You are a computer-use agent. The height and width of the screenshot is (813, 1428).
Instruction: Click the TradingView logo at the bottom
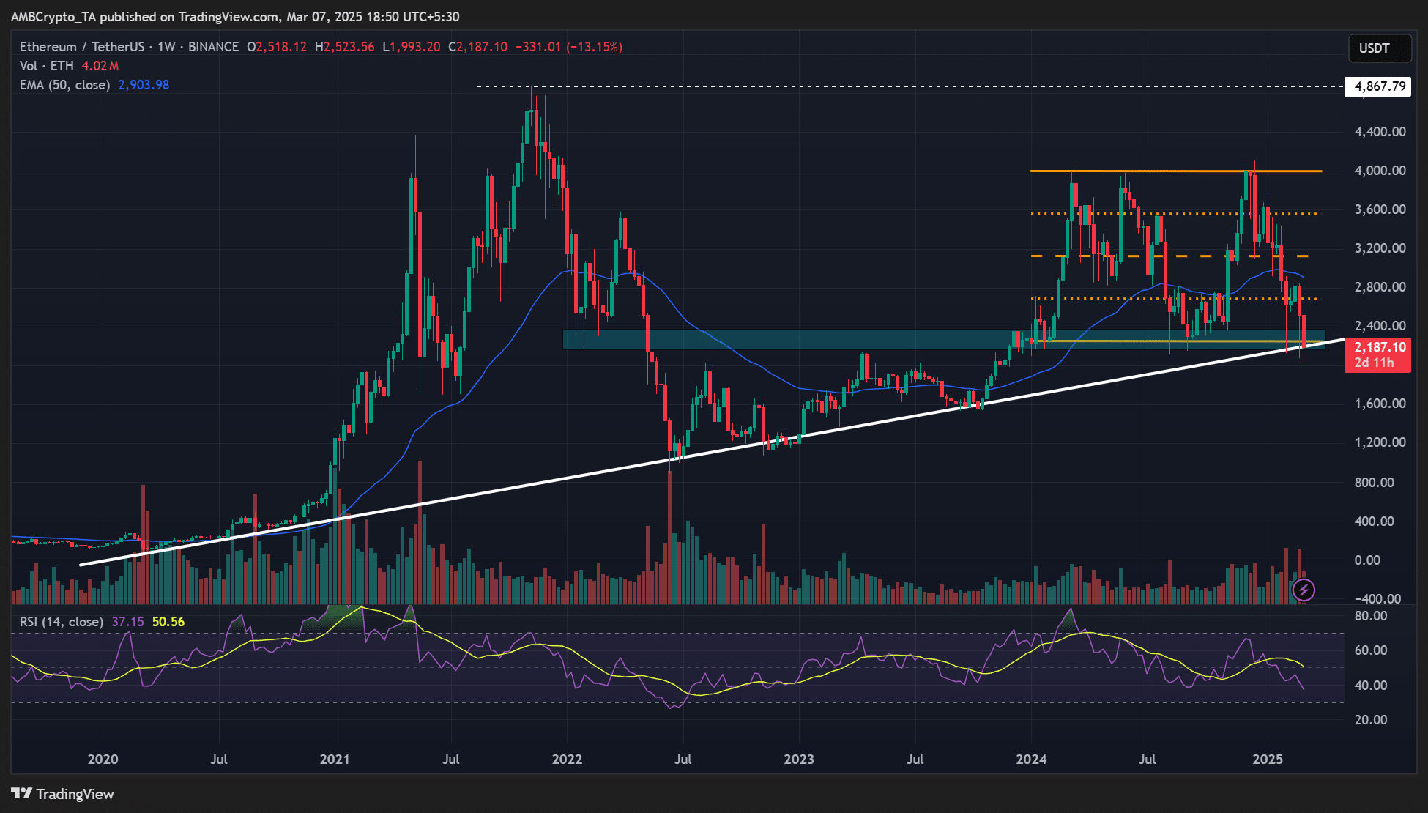[x=63, y=794]
